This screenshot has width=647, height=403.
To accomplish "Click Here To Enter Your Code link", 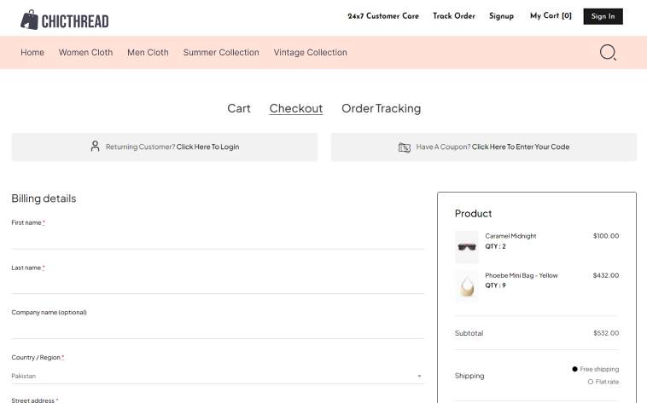I will [521, 147].
